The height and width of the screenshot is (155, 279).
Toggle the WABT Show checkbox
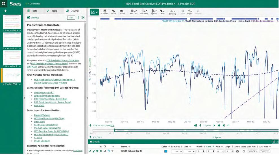click(237, 151)
